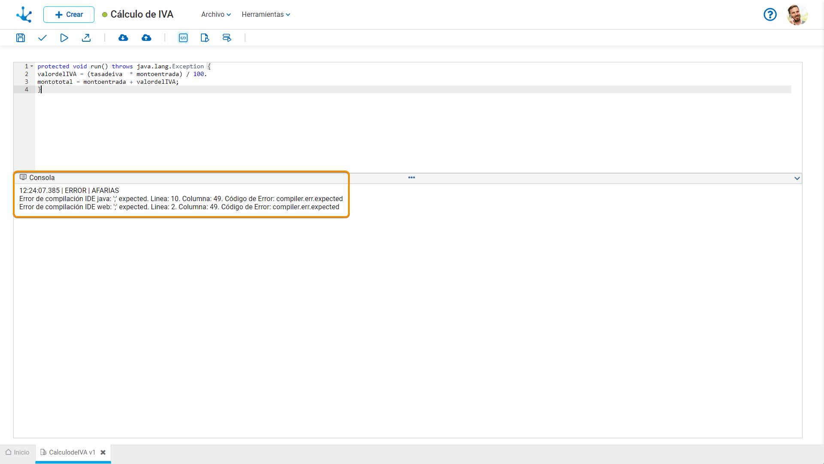The height and width of the screenshot is (464, 824).
Task: Click the save (floppy disk) toolbar icon
Action: (x=21, y=38)
